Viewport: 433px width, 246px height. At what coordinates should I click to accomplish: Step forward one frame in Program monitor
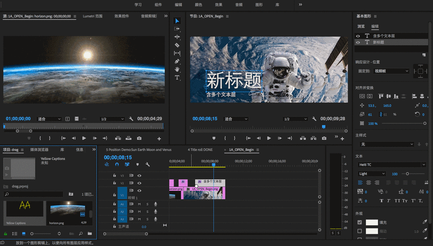click(x=280, y=138)
